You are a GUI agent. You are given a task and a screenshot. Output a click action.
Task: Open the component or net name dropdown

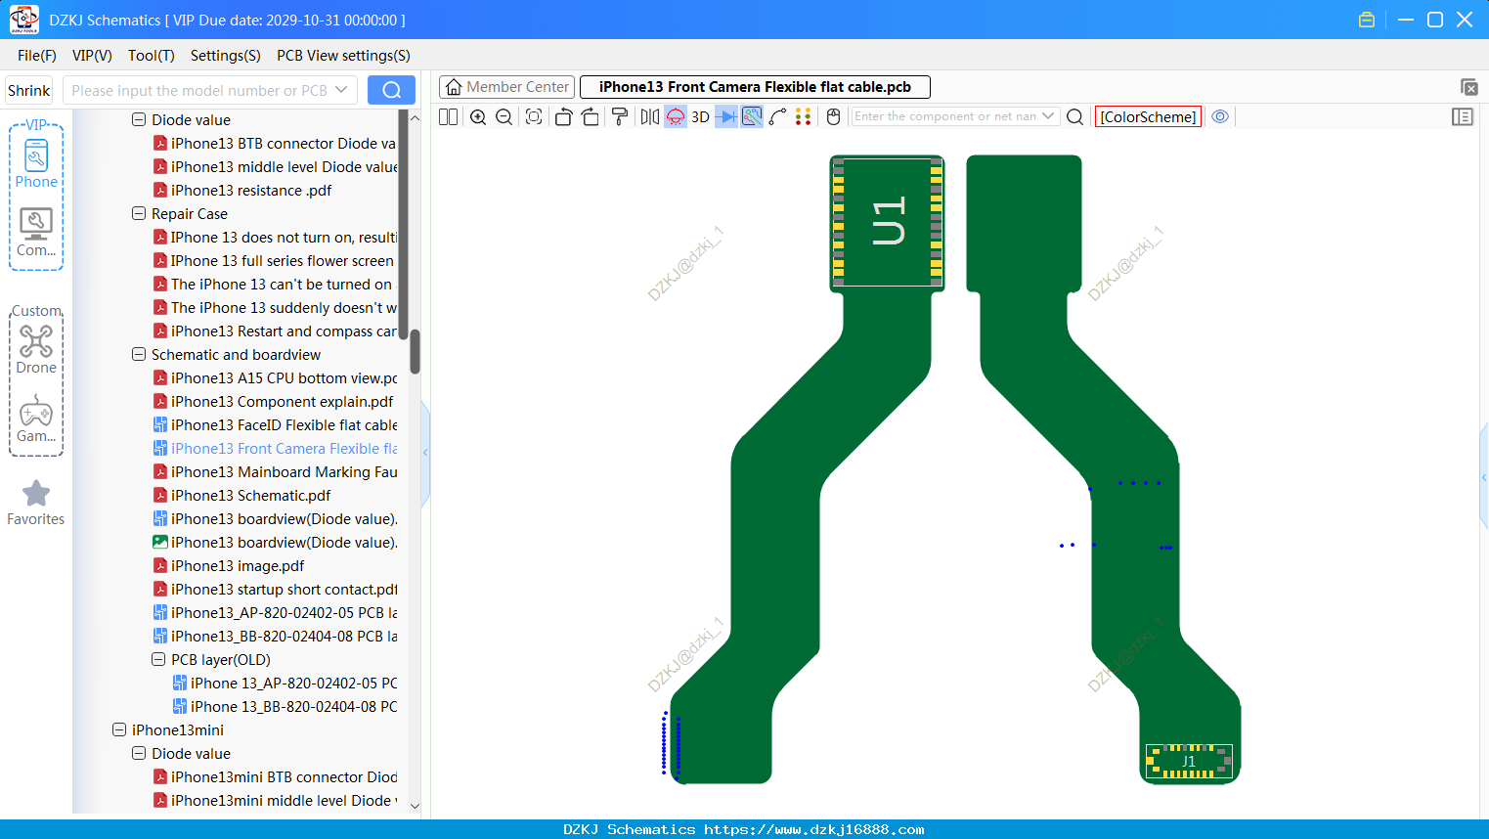tap(1049, 116)
